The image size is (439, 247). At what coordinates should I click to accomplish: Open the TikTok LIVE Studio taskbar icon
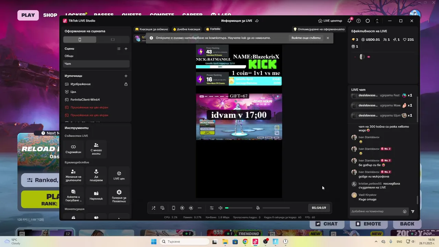[255, 242]
